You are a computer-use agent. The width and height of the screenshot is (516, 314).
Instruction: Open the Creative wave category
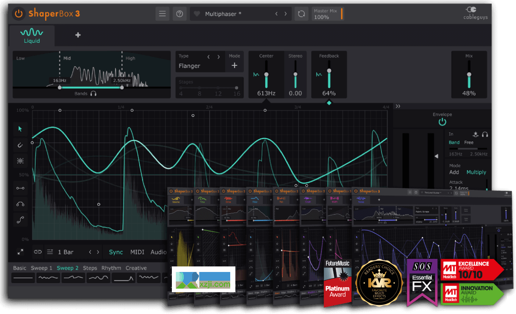(136, 268)
